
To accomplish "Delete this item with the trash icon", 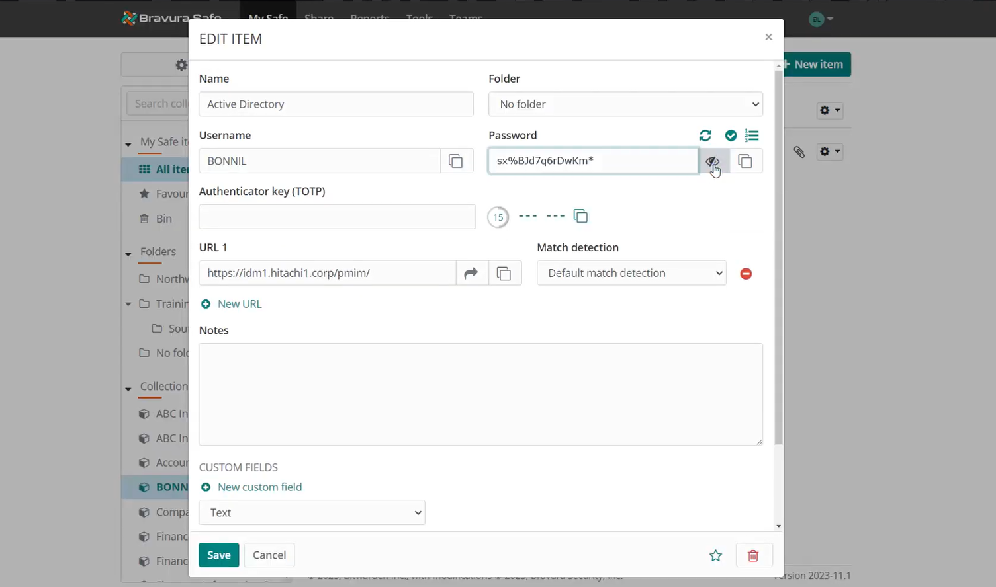I will [753, 555].
